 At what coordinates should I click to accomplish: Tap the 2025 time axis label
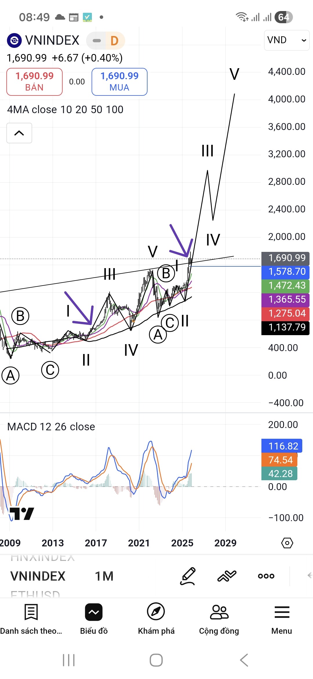(x=182, y=543)
